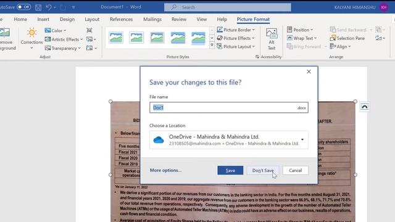Screen dimensions: 395x222
Task: Click the KH account avatar
Action: point(384,7)
